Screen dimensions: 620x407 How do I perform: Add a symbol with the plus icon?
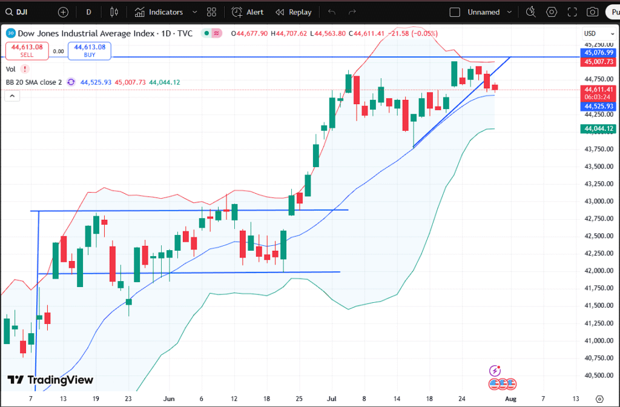pyautogui.click(x=63, y=12)
